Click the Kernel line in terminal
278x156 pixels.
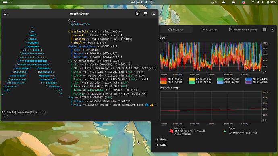(98, 35)
